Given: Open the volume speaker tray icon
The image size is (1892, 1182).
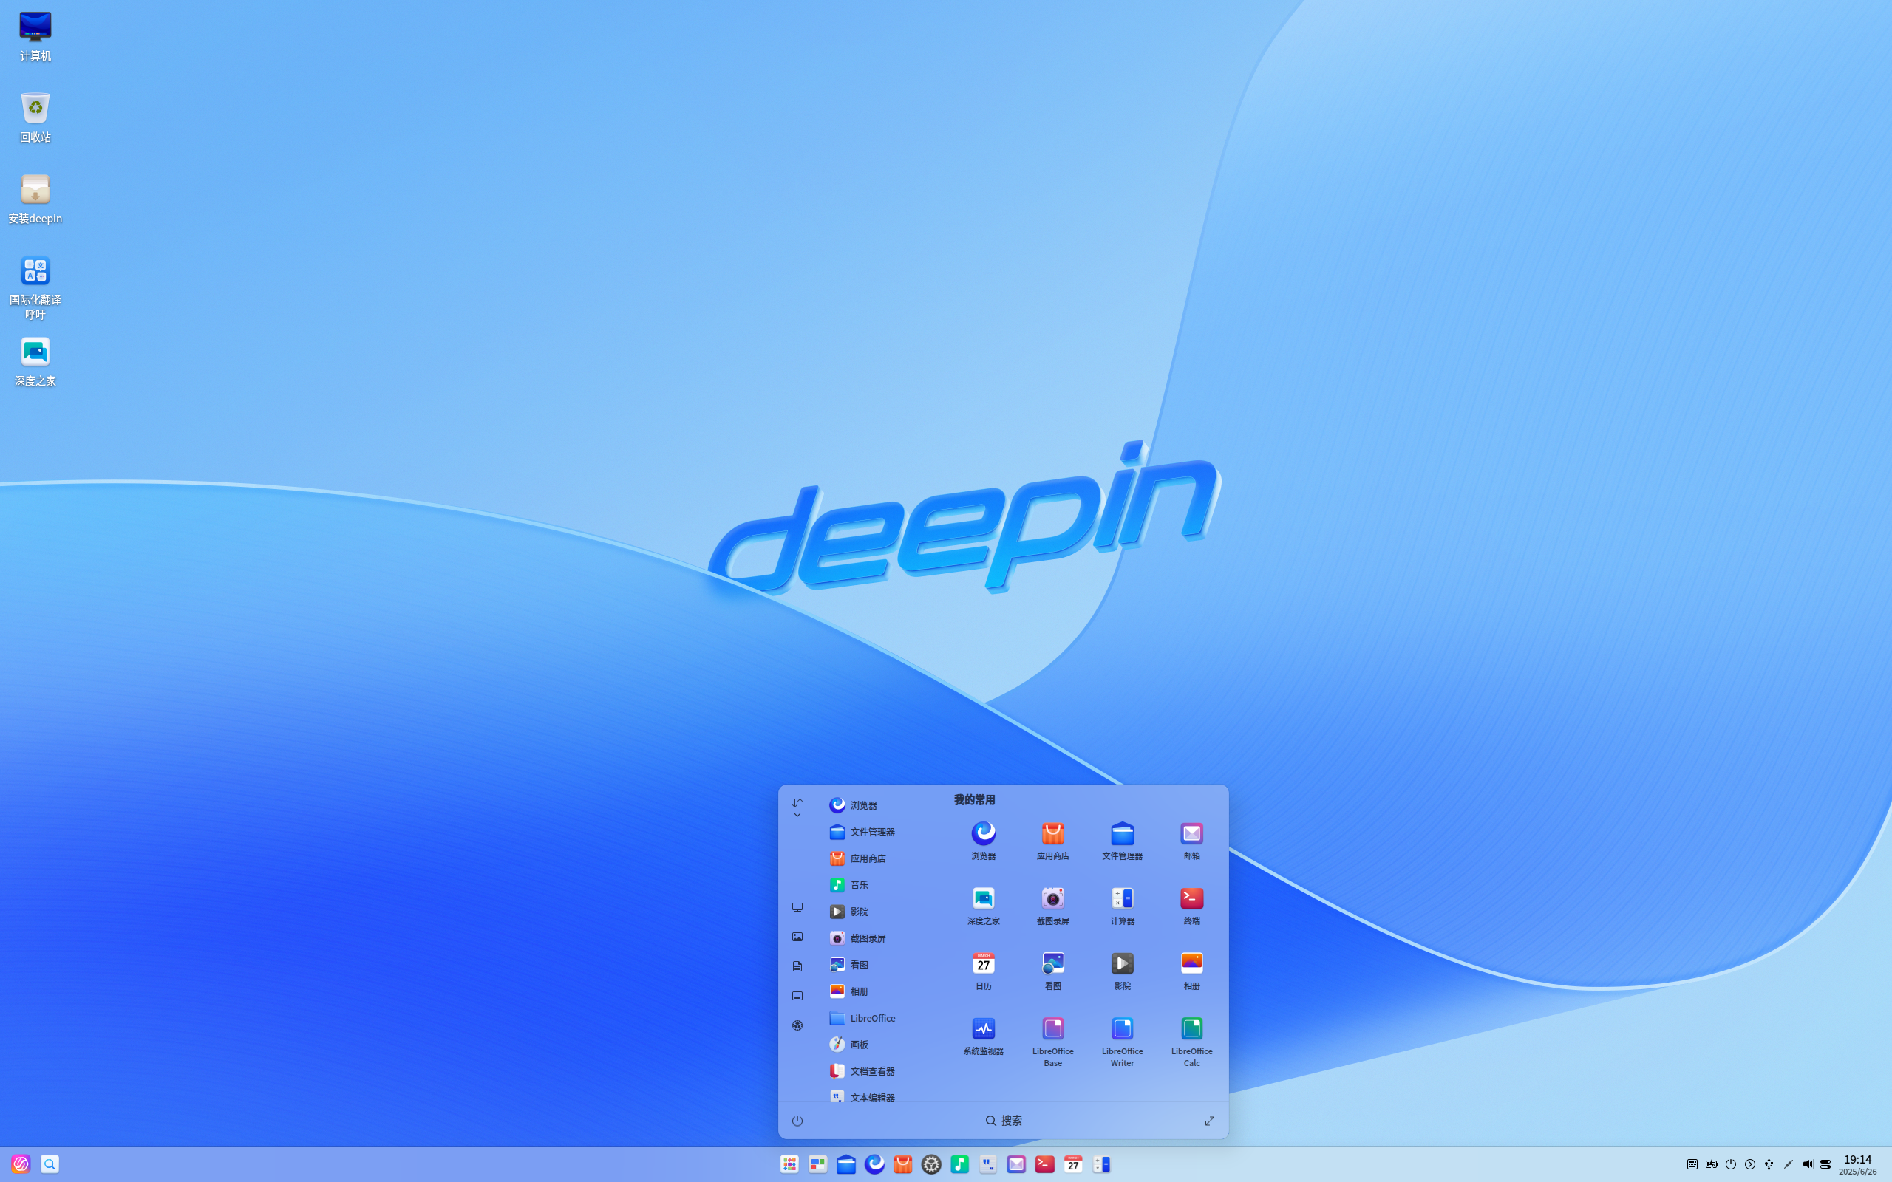Looking at the screenshot, I should [x=1807, y=1164].
